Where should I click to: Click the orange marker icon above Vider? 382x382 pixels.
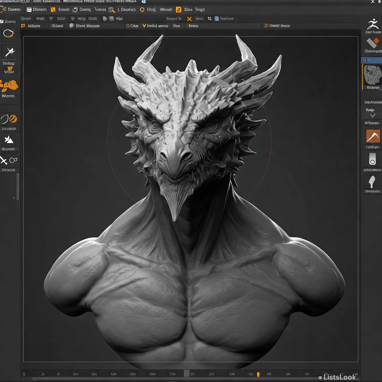pyautogui.click(x=10, y=69)
